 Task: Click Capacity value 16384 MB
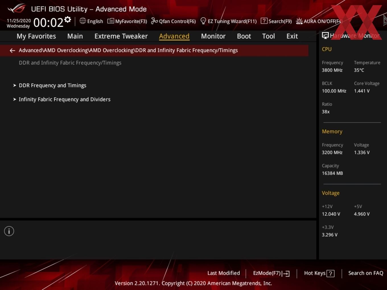pyautogui.click(x=332, y=173)
